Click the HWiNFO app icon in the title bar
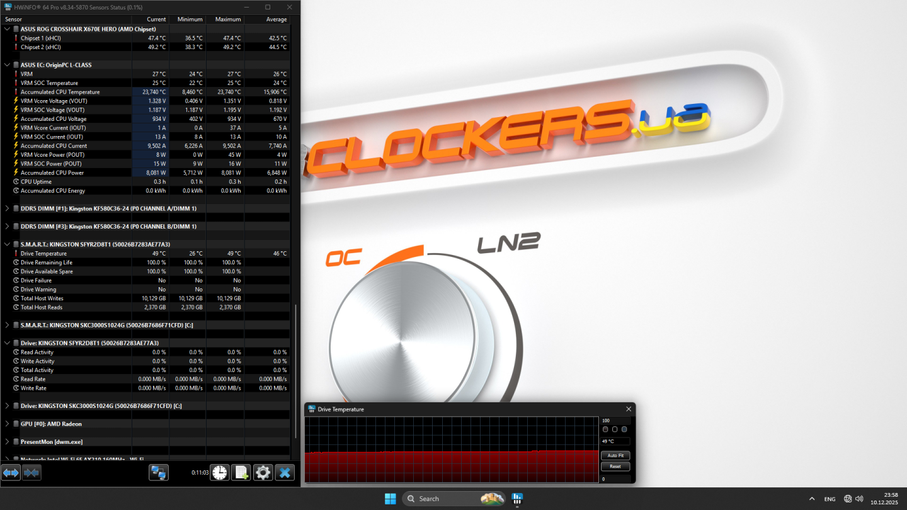 click(x=8, y=7)
